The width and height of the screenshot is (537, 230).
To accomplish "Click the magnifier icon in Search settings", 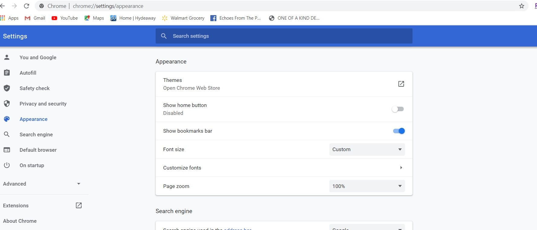I will point(164,36).
